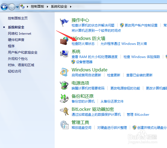Viewport: 167px width, 148px height.
Task: Open 设备管理器
Action: pyautogui.click(x=84, y=62)
